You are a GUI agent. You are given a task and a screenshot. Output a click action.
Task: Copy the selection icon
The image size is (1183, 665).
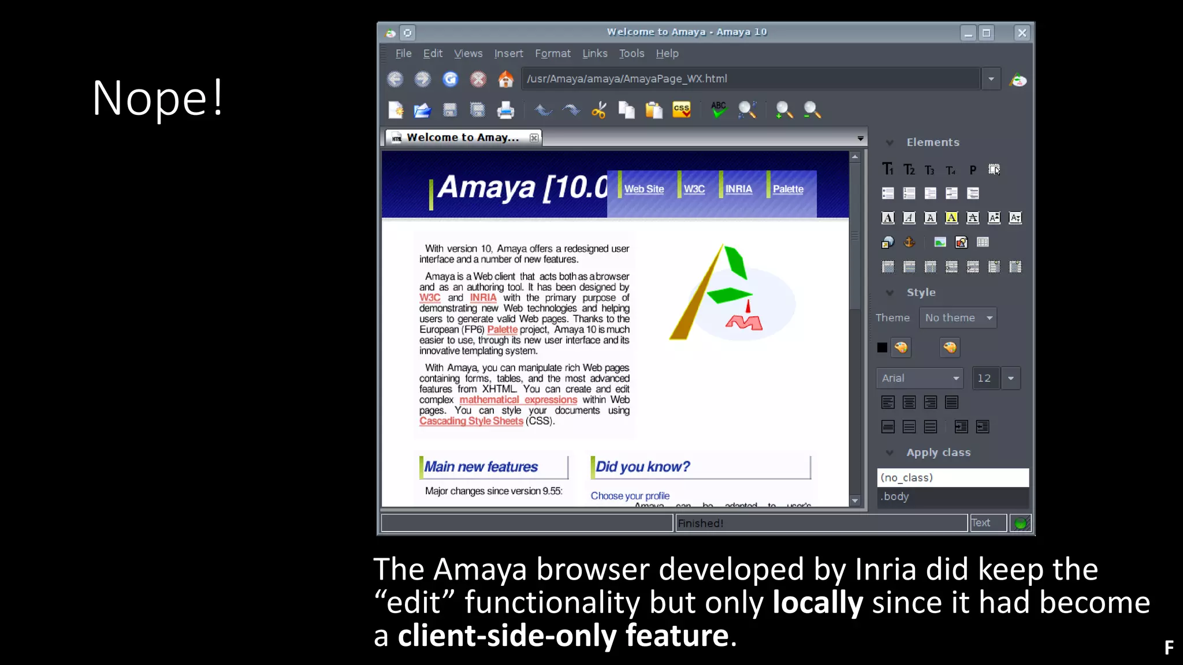[x=626, y=110]
